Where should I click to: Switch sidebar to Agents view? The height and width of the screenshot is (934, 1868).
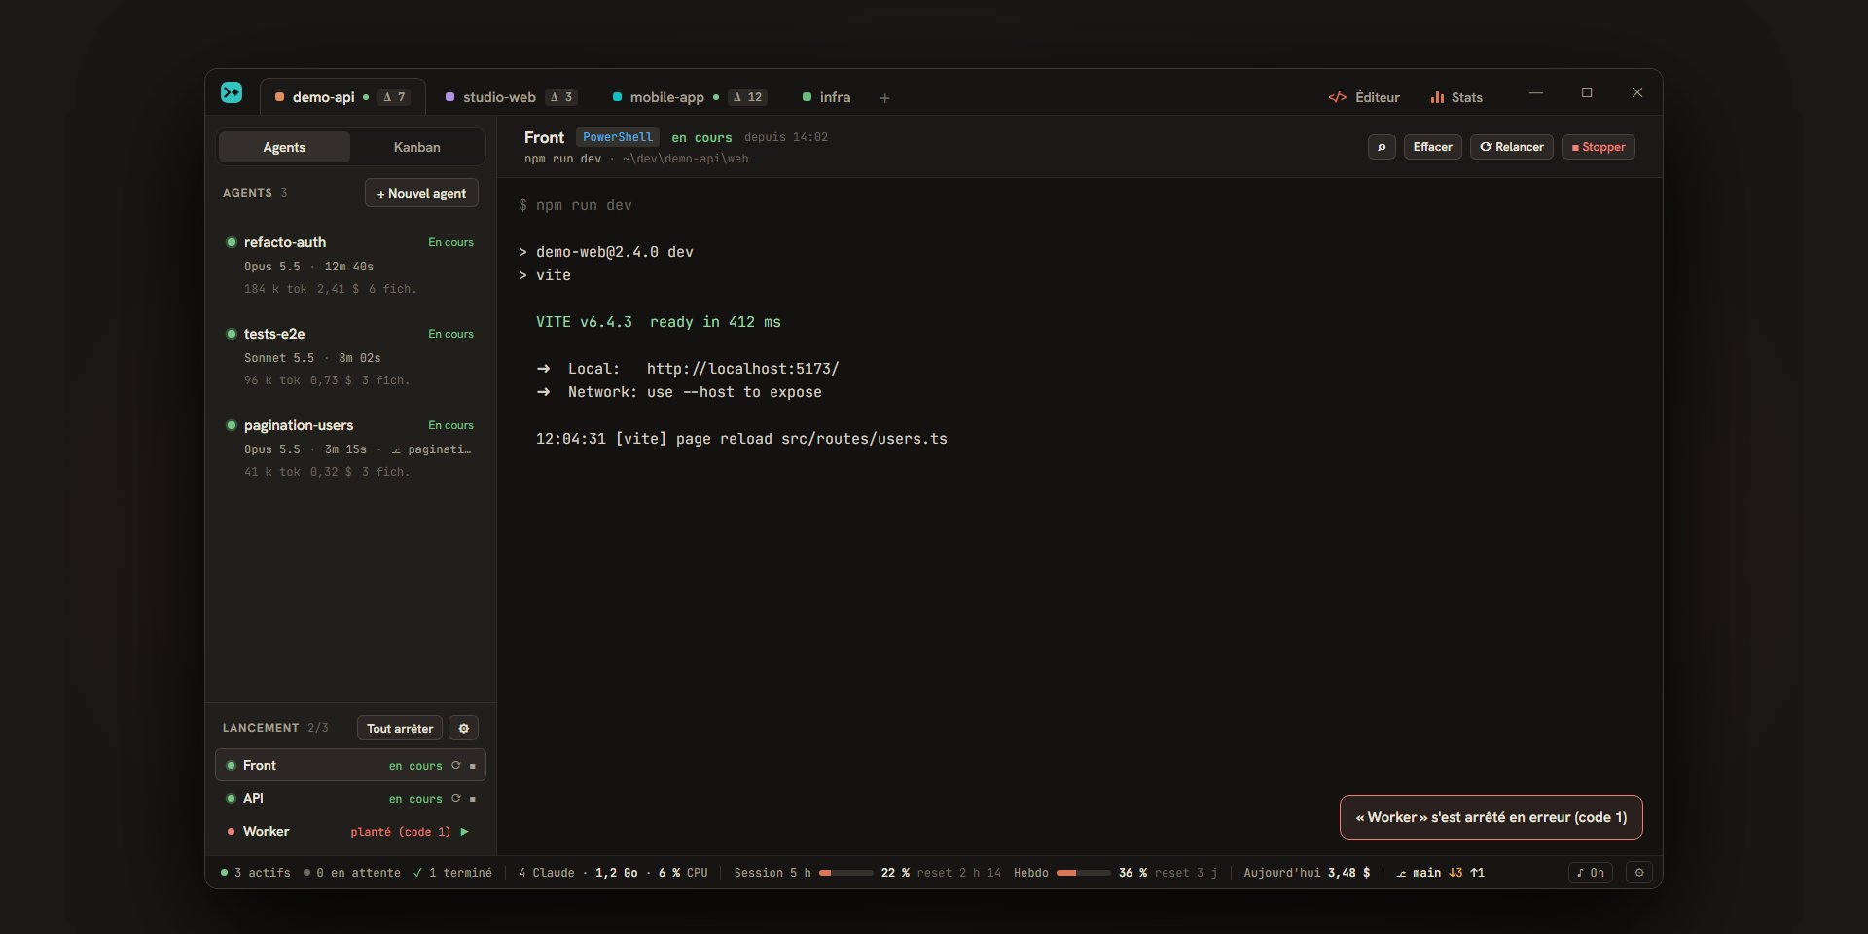284,147
